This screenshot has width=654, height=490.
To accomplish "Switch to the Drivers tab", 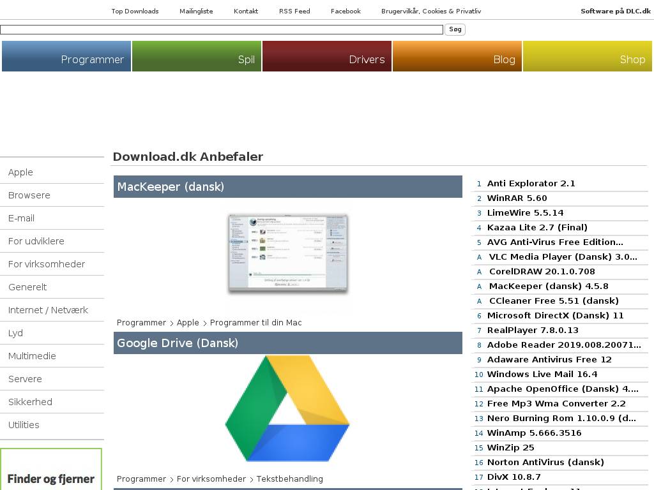I will (x=327, y=57).
